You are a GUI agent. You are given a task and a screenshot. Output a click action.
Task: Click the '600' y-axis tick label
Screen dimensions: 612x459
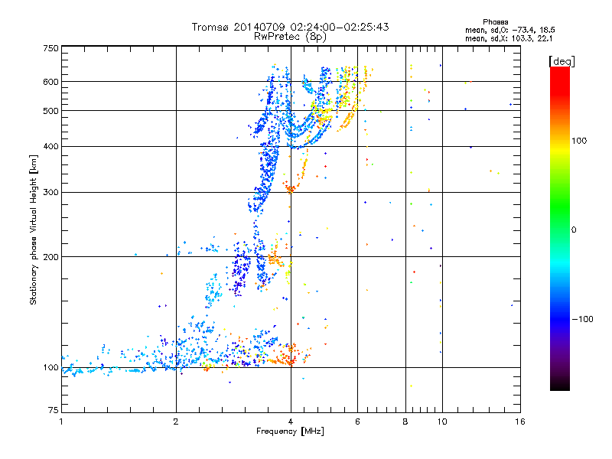pos(50,82)
